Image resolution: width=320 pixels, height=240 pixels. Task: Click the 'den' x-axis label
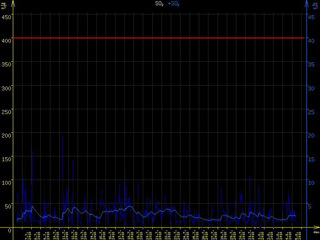coord(316,232)
